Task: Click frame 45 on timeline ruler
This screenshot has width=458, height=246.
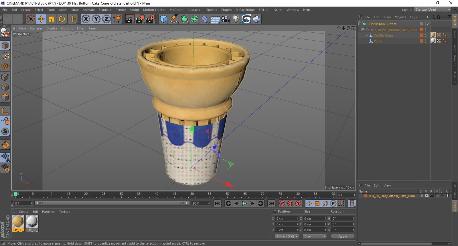Action: (174, 194)
